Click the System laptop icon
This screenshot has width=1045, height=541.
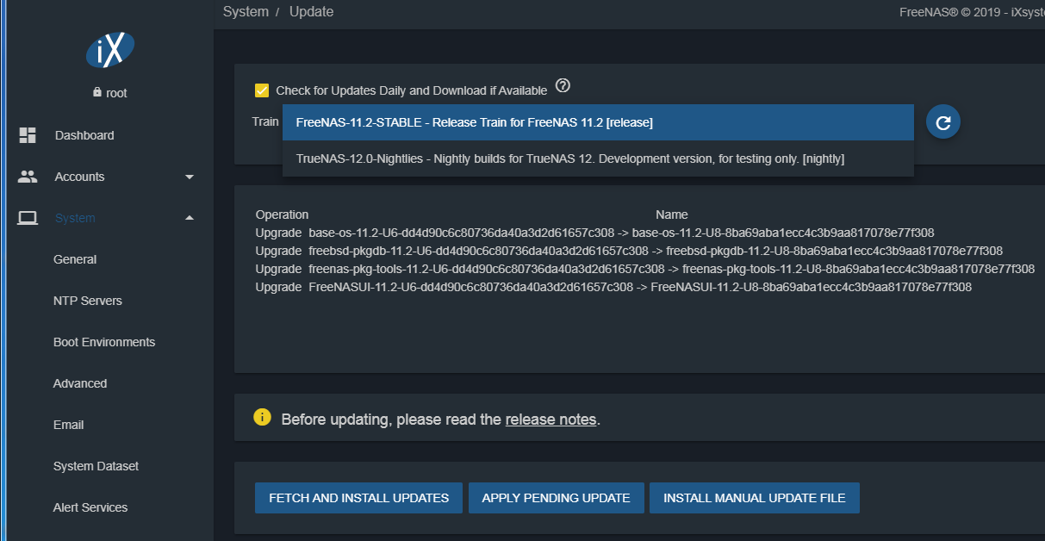28,218
